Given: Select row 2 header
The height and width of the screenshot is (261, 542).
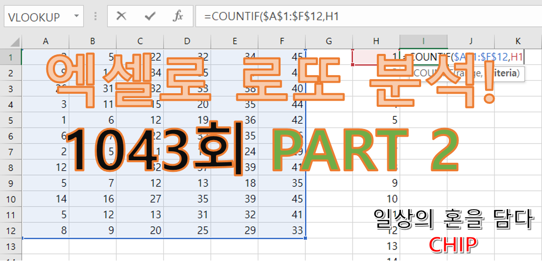Looking at the screenshot, I should (11, 73).
